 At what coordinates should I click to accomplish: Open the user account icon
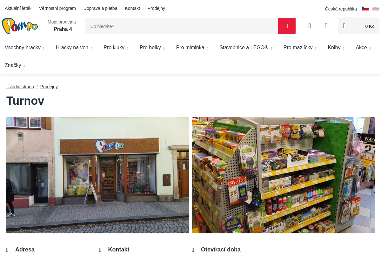point(310,26)
